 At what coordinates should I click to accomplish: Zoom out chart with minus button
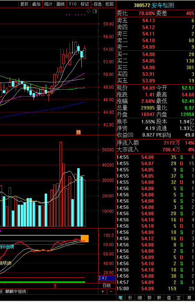click(111, 292)
